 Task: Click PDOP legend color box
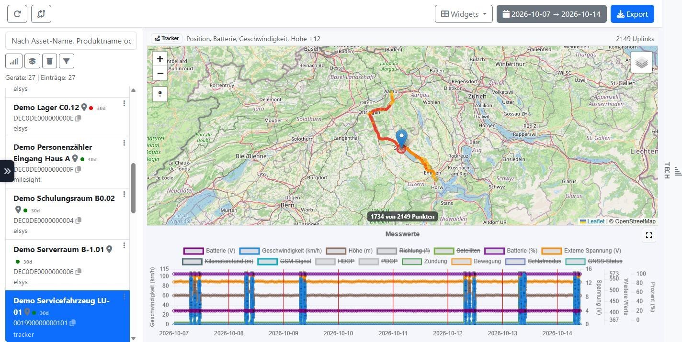[x=369, y=261]
